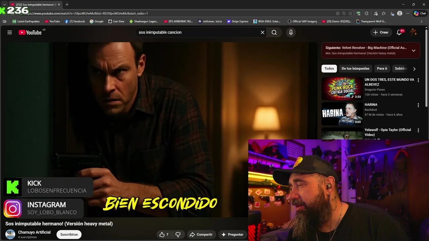Go to YouTube home via logo
This screenshot has height=241, width=429.
[30, 32]
